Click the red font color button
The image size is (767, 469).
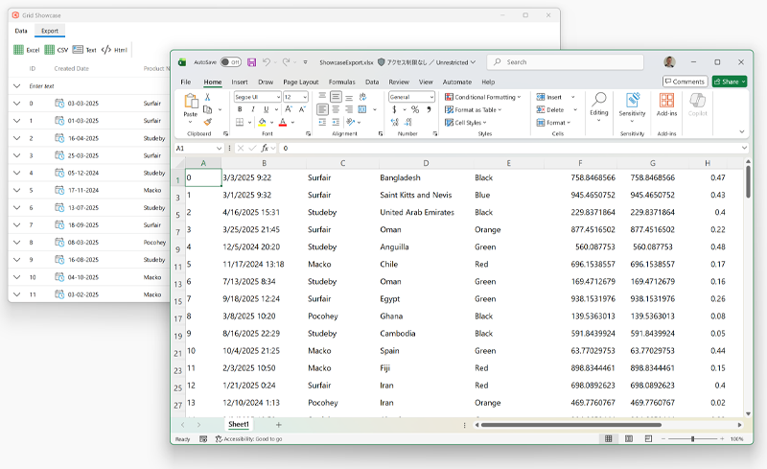point(283,122)
